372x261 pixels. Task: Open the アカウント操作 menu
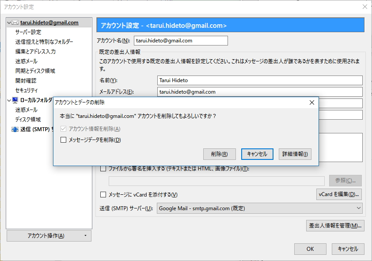49,235
